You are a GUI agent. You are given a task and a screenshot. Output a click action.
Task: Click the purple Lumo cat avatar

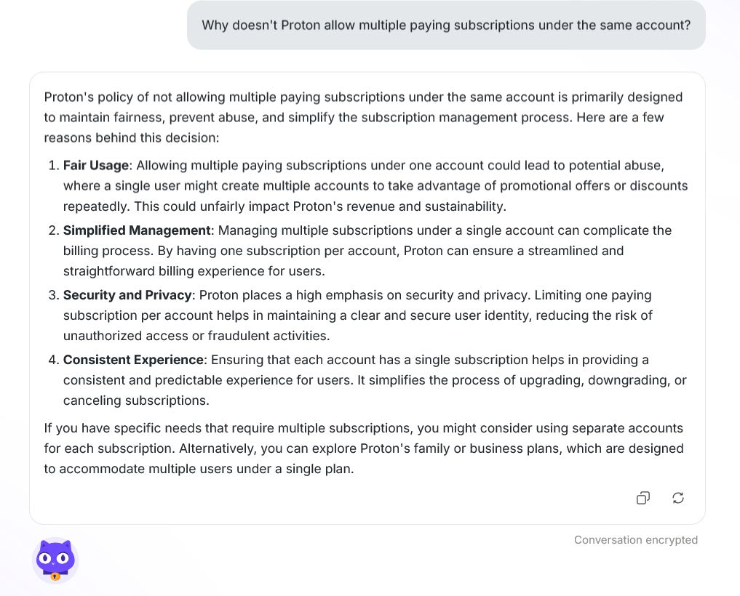click(x=55, y=560)
